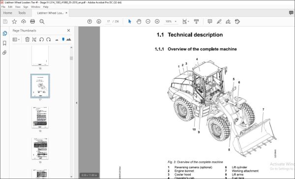The height and width of the screenshot is (179, 295).
Task: Open the comments chat icon top right
Action: coord(291,13)
